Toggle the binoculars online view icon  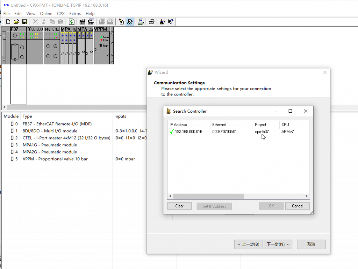click(130, 22)
